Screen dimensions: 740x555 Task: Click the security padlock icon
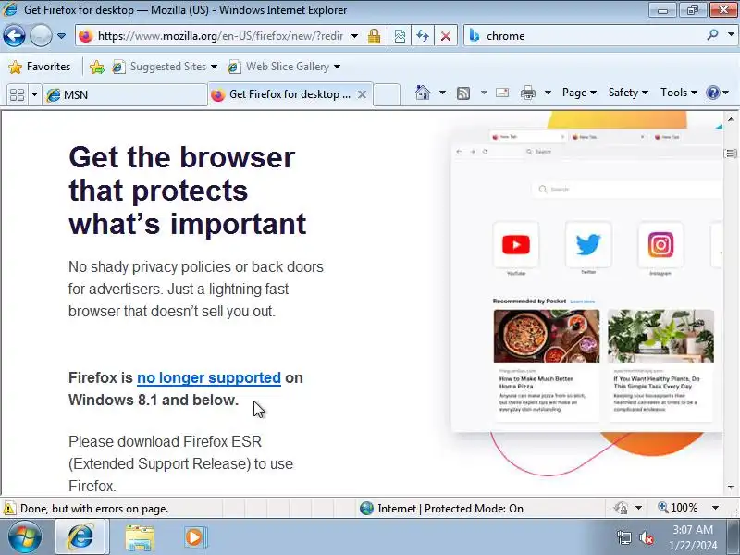point(375,36)
